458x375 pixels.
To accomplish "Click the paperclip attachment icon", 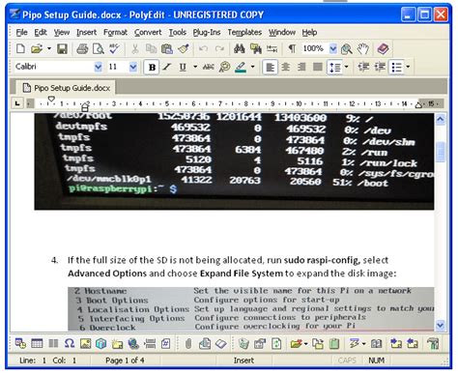I will (188, 343).
